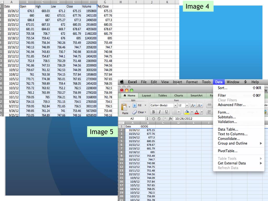Select Subtotals... in the Data menu

(239, 117)
